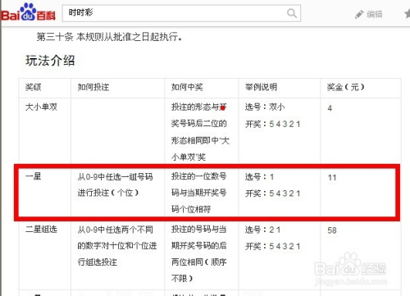The height and width of the screenshot is (296, 410).
Task: Select the 二星组选 cell
Action: (x=41, y=229)
